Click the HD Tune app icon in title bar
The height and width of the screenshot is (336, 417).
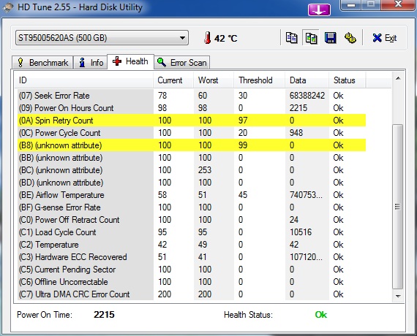point(8,7)
